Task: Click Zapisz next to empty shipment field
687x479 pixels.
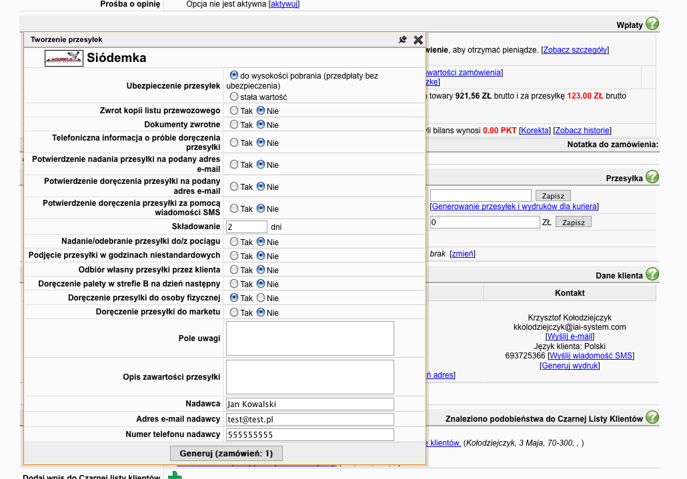Action: (x=553, y=196)
